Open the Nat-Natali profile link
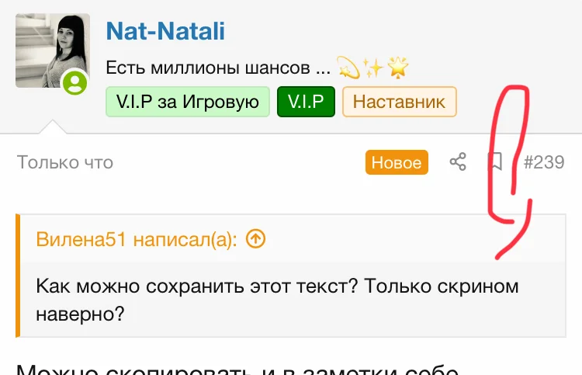The width and height of the screenshot is (582, 375). [x=165, y=30]
